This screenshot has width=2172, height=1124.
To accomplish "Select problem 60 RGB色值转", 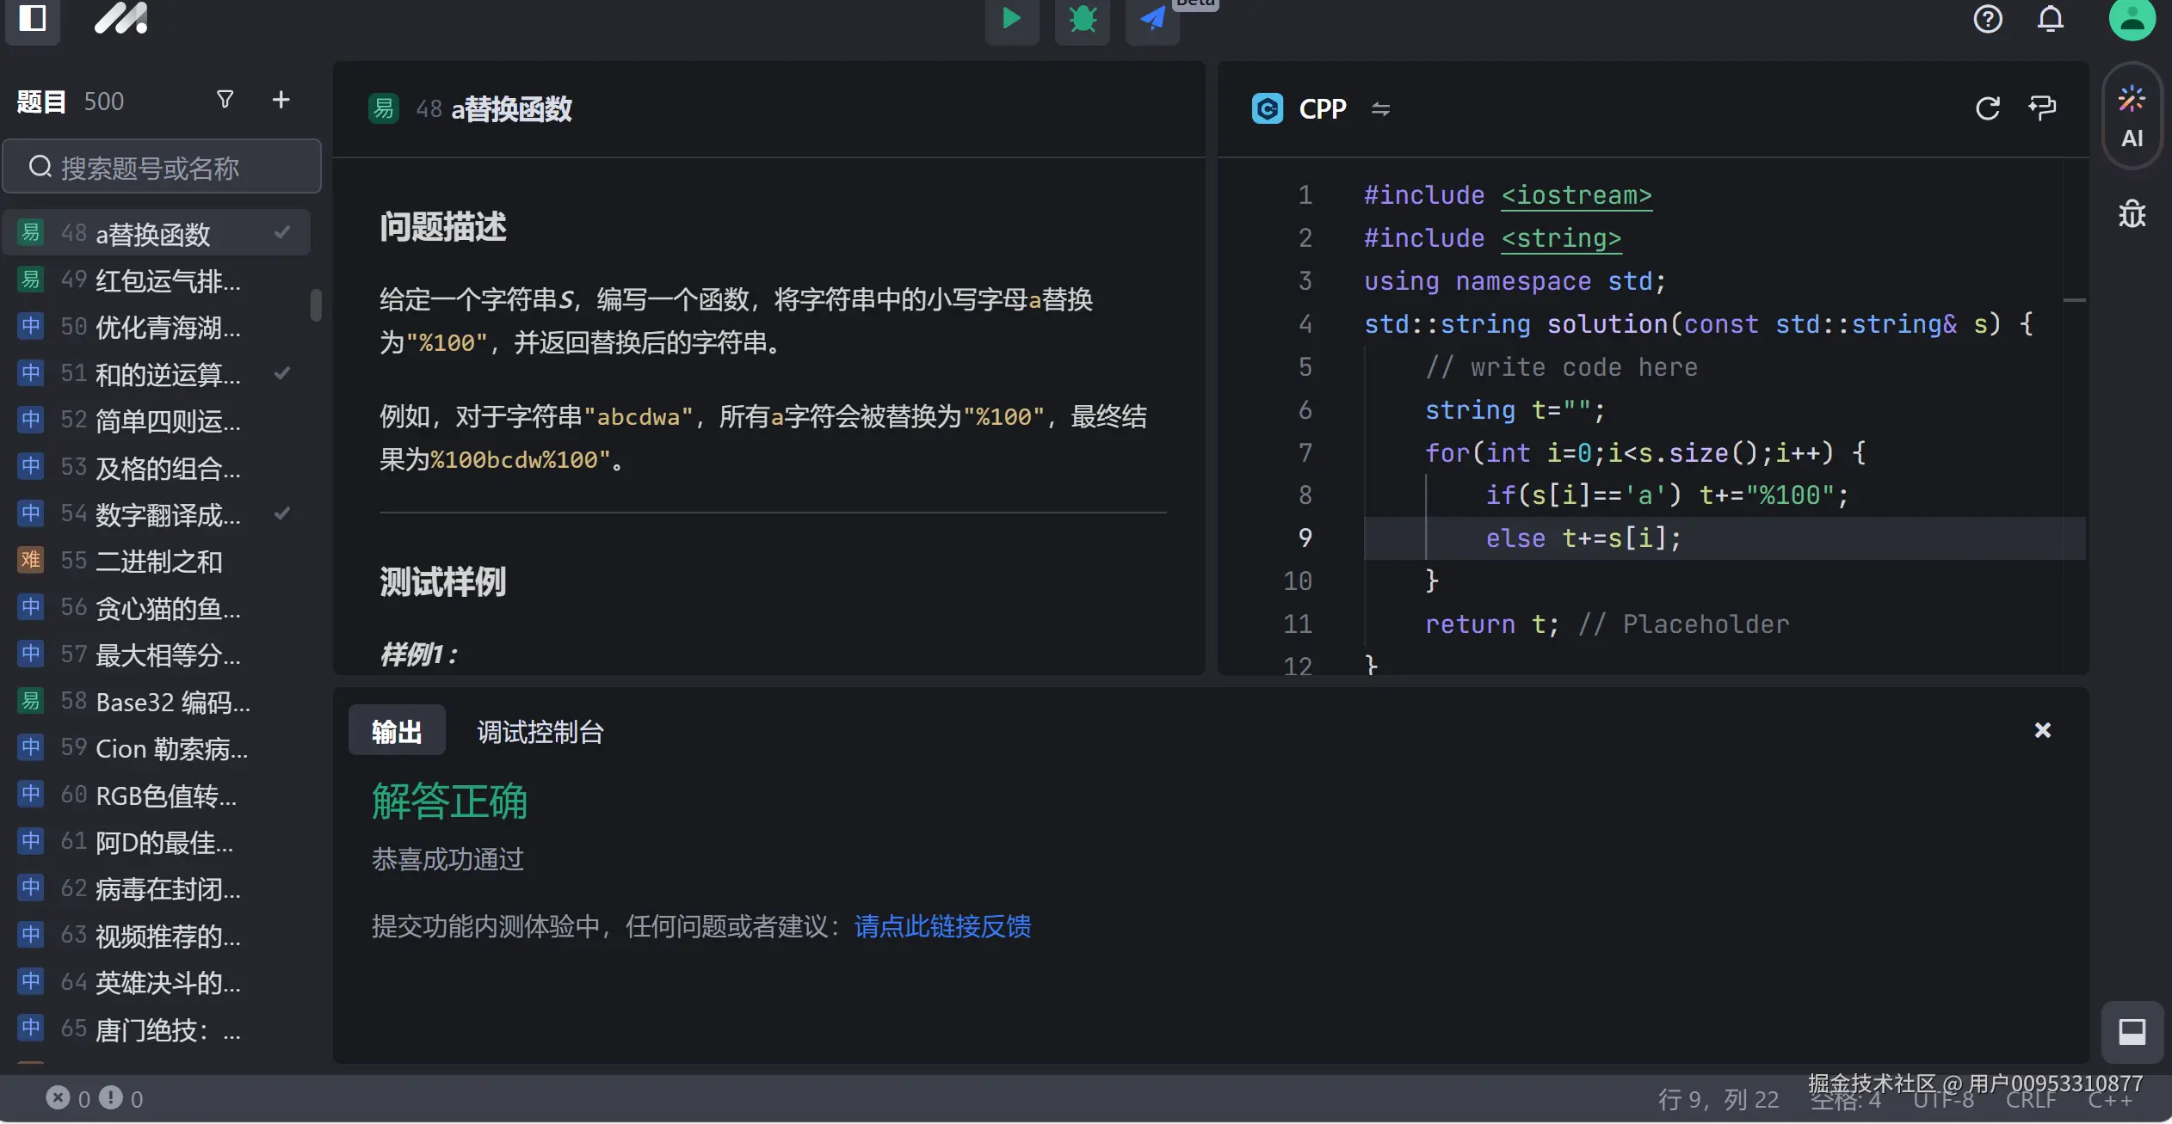I will (157, 795).
